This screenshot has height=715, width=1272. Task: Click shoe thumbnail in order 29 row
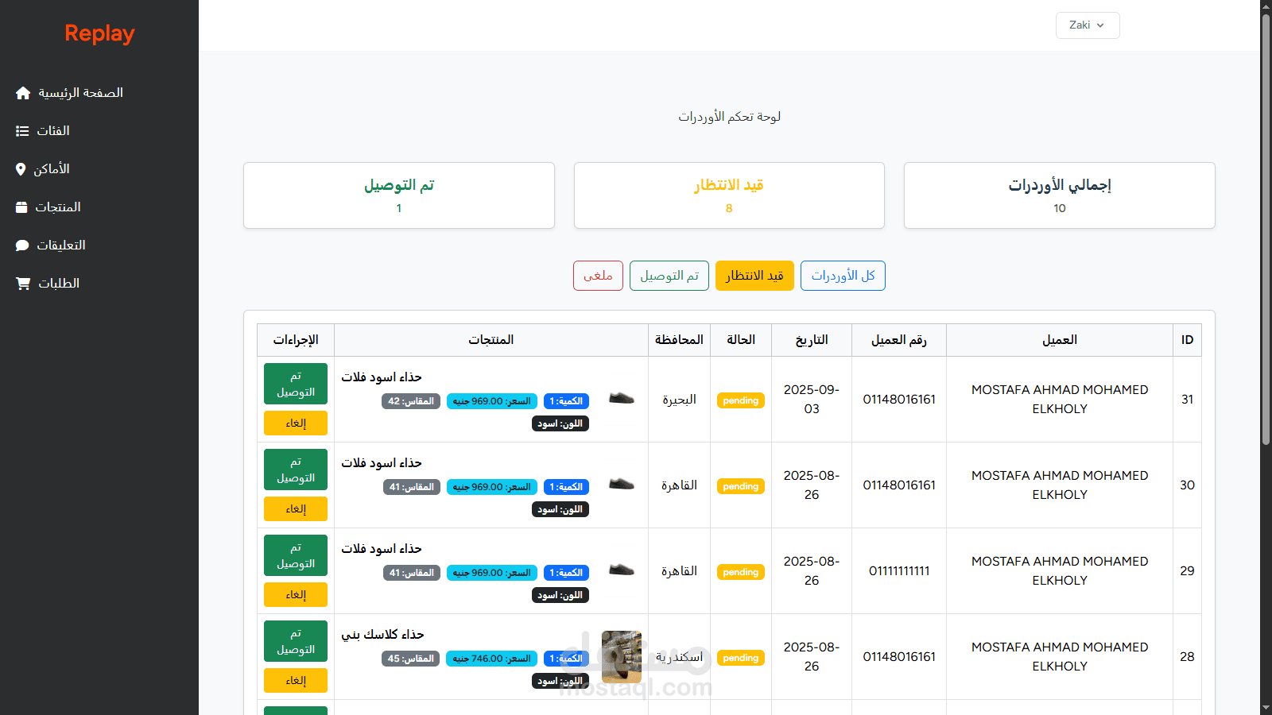click(x=622, y=570)
